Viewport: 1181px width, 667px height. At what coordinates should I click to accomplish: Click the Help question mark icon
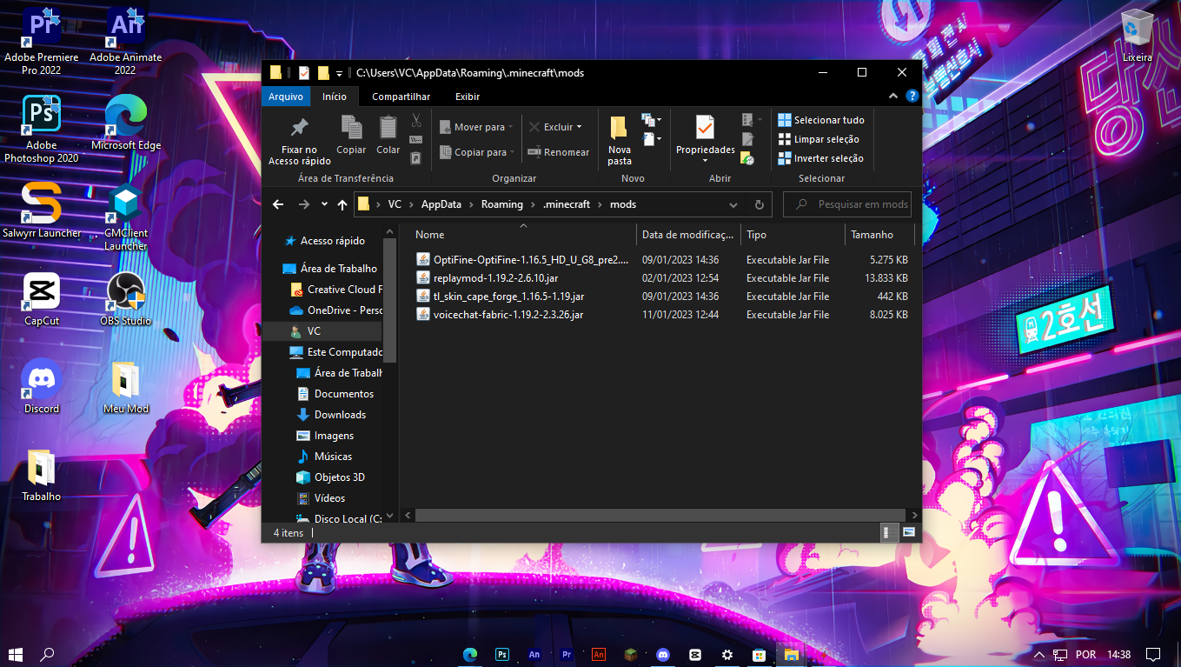[x=912, y=97]
